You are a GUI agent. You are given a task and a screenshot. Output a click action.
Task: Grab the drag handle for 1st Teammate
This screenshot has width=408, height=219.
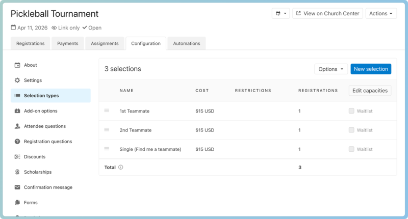[107, 111]
